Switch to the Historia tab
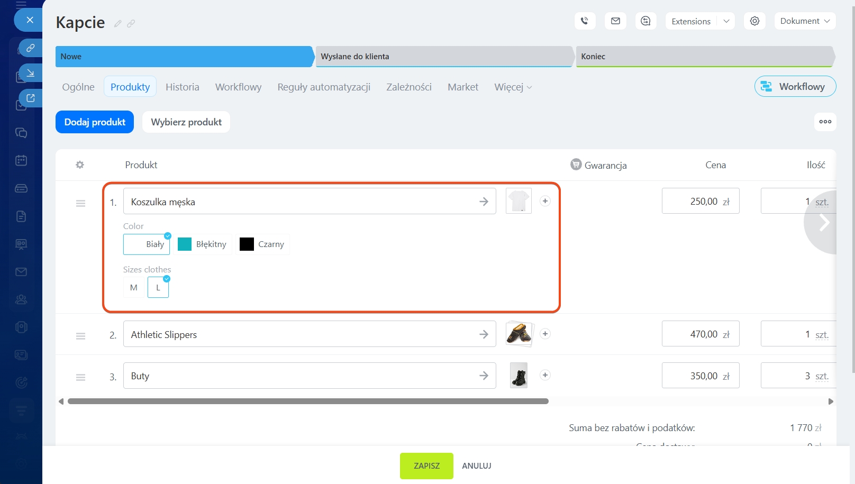This screenshot has width=855, height=484. [x=182, y=87]
